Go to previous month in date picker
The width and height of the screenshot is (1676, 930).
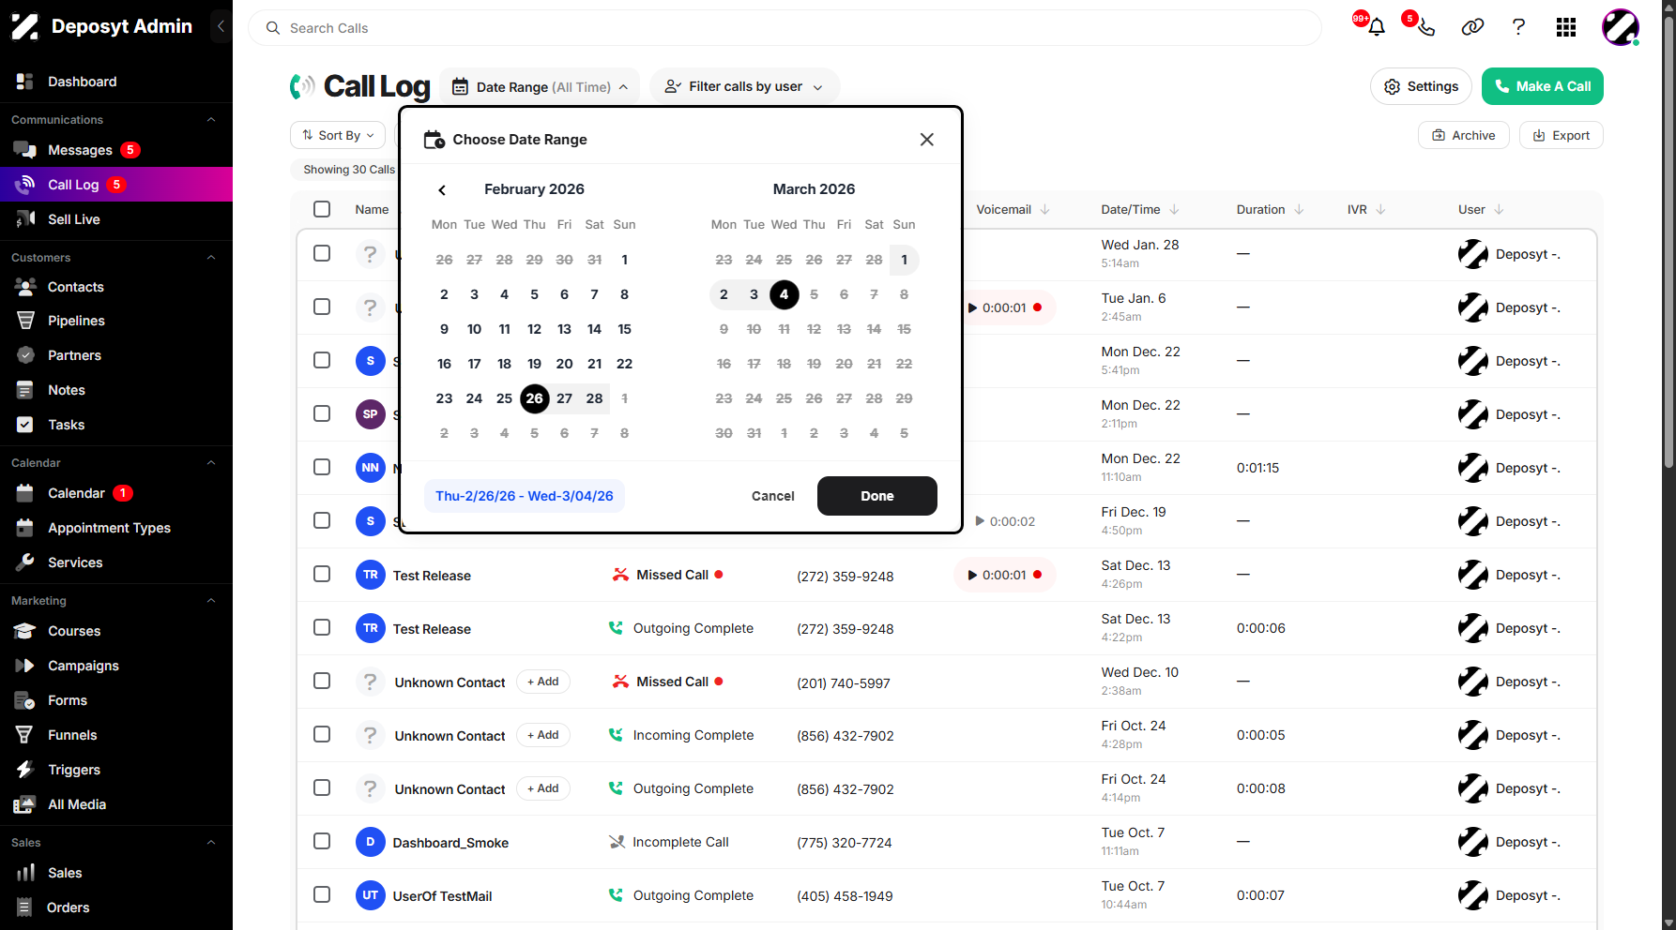[x=442, y=190]
